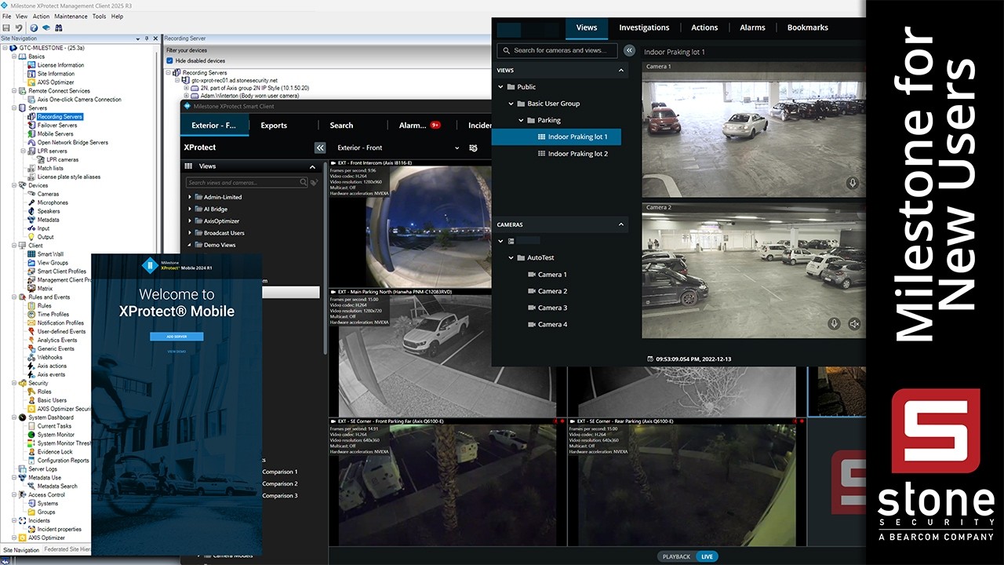1004x565 pixels.
Task: Expand AI Bridge folder in Smart Client
Action: point(190,210)
